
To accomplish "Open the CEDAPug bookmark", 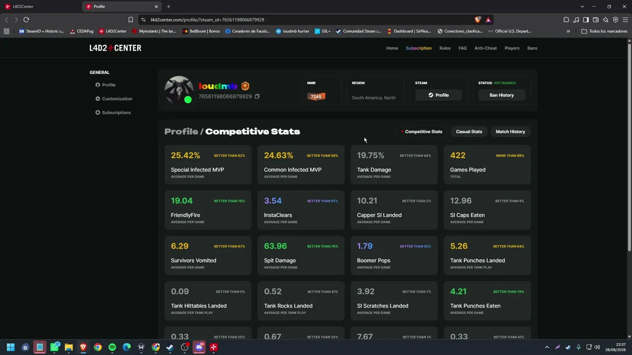I will coord(81,31).
